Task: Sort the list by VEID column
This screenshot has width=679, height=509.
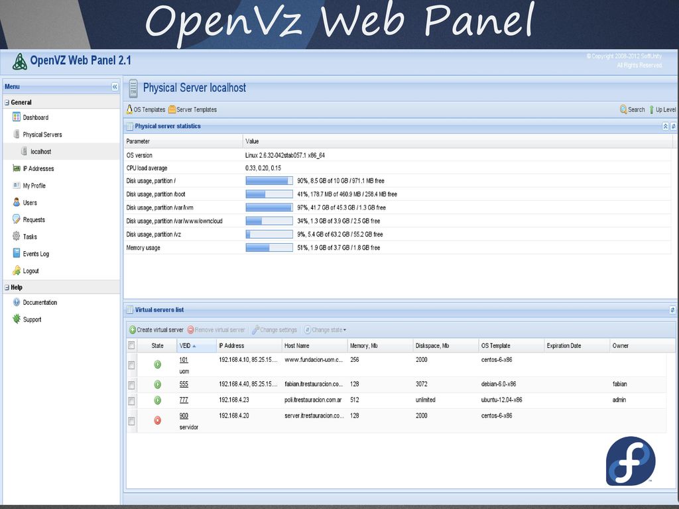Action: 197,346
